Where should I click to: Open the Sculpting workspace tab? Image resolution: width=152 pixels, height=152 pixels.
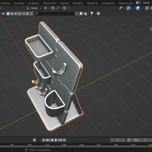19,3
